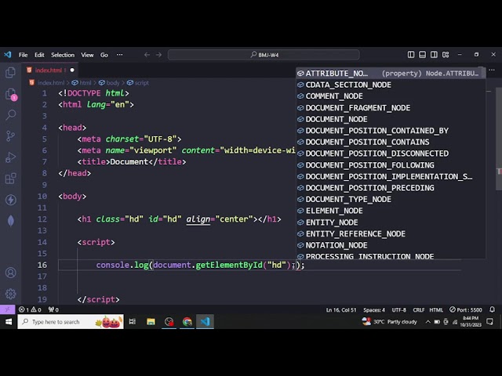Click the Type here to search box

tap(71, 322)
